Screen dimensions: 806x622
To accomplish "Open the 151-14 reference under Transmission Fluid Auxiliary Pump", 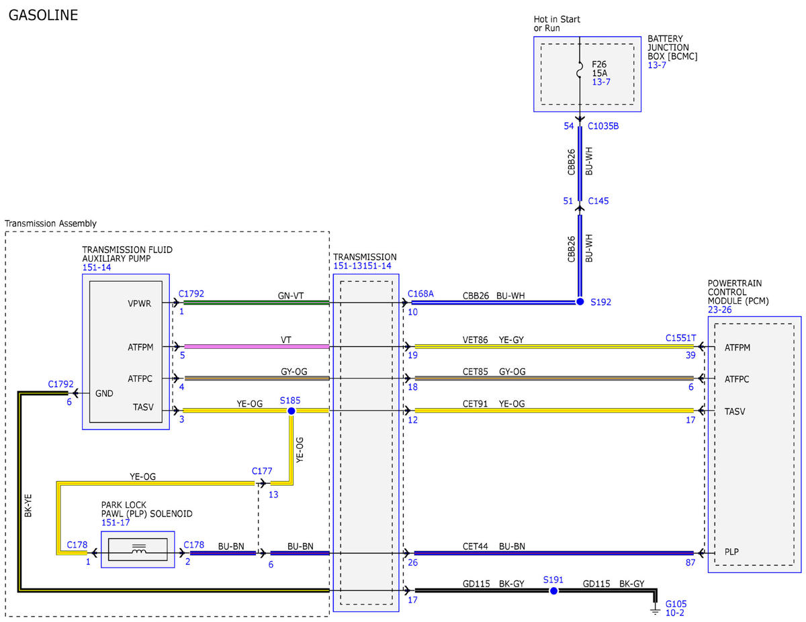I will (97, 267).
